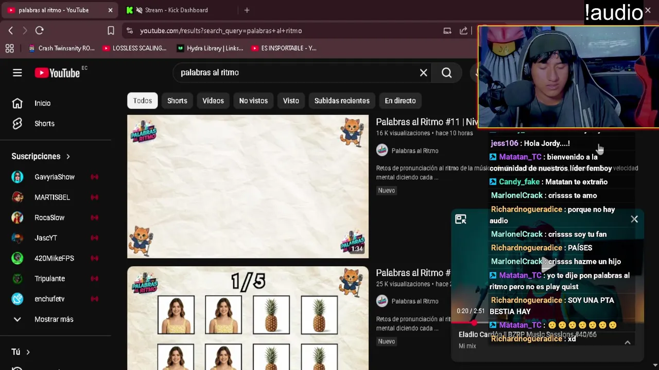This screenshot has height=370, width=659.
Task: Click '16 K visualizaciones' text
Action: (x=403, y=133)
